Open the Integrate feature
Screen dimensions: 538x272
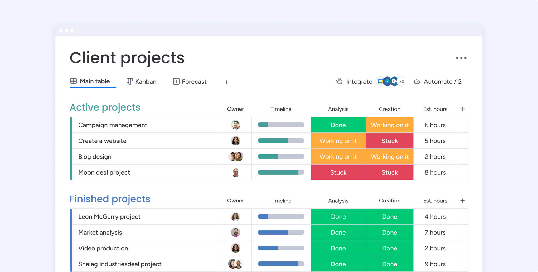point(360,82)
